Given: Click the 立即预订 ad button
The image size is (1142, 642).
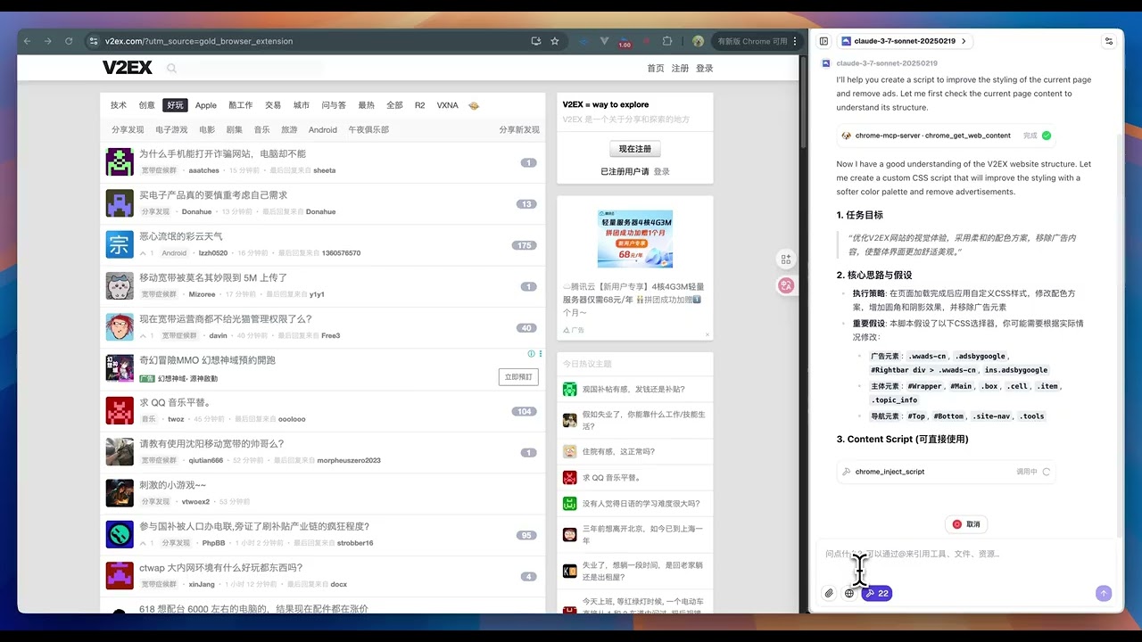Looking at the screenshot, I should (518, 376).
